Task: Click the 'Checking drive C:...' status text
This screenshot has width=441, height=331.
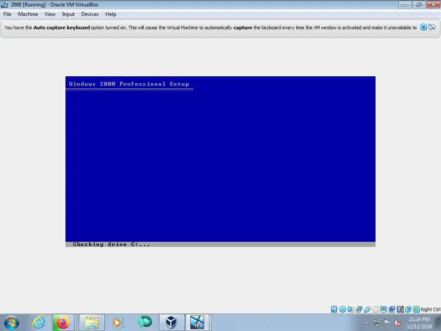Action: coord(111,244)
